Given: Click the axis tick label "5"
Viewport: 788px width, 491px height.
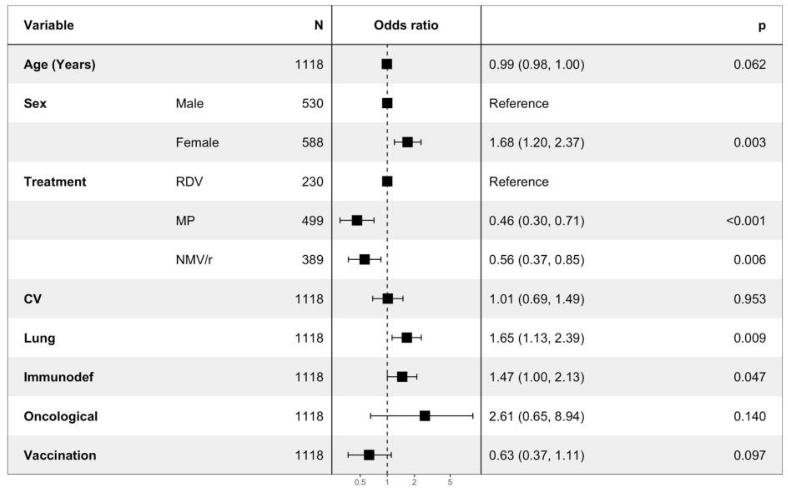Looking at the screenshot, I should (450, 482).
